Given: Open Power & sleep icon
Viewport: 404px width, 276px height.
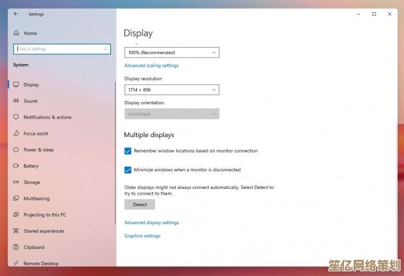Looking at the screenshot, I should pos(16,150).
